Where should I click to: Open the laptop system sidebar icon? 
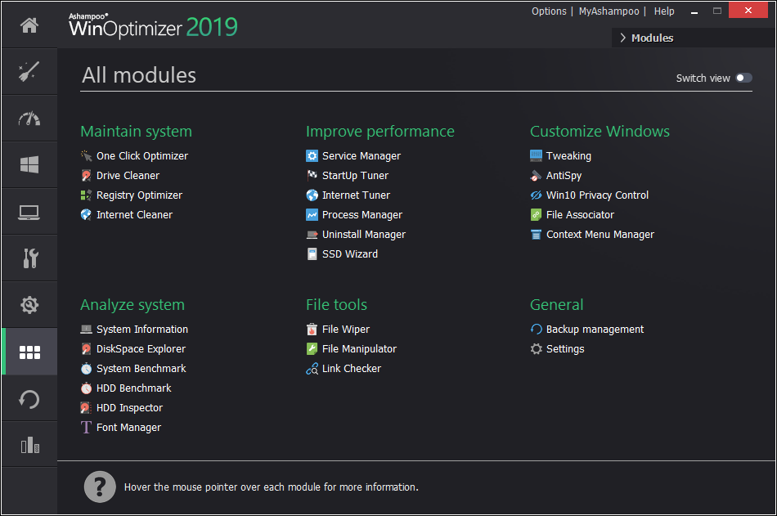coord(29,212)
